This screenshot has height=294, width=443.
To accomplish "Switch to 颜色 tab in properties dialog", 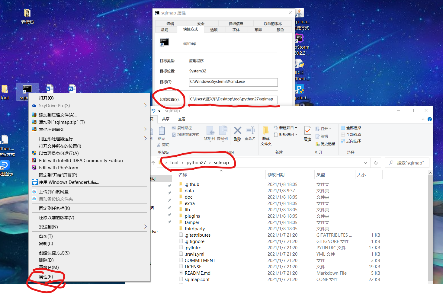I will (280, 30).
